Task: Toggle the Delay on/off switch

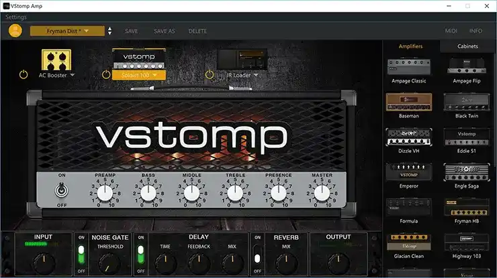Action: [x=141, y=255]
